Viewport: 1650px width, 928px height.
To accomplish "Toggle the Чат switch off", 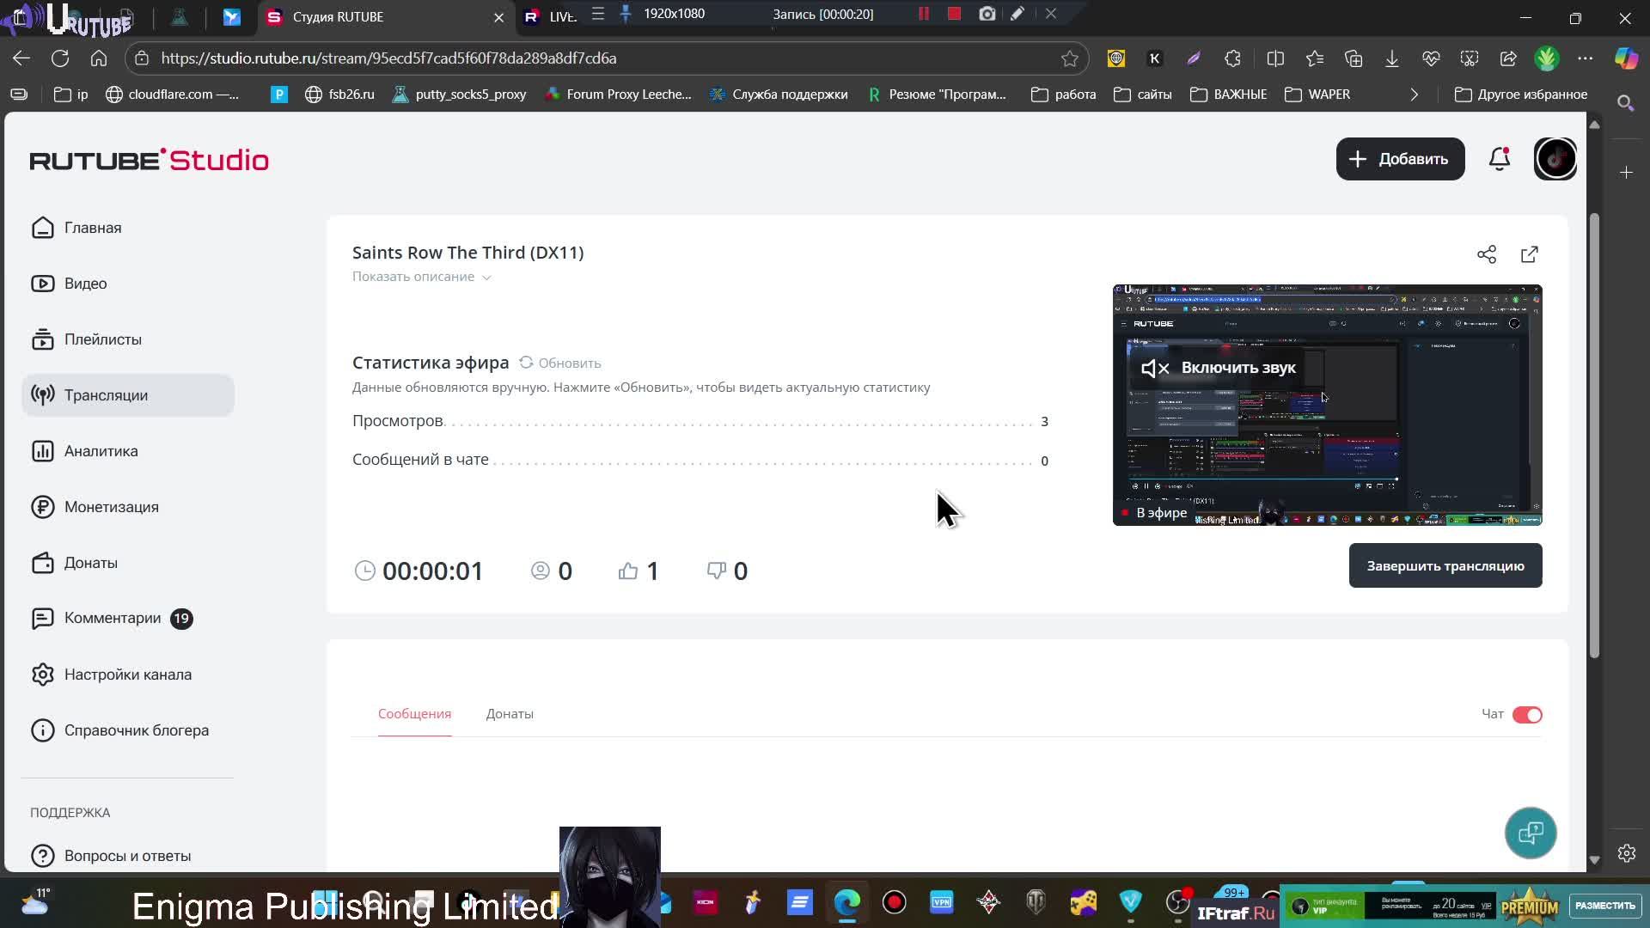I will coord(1527,715).
